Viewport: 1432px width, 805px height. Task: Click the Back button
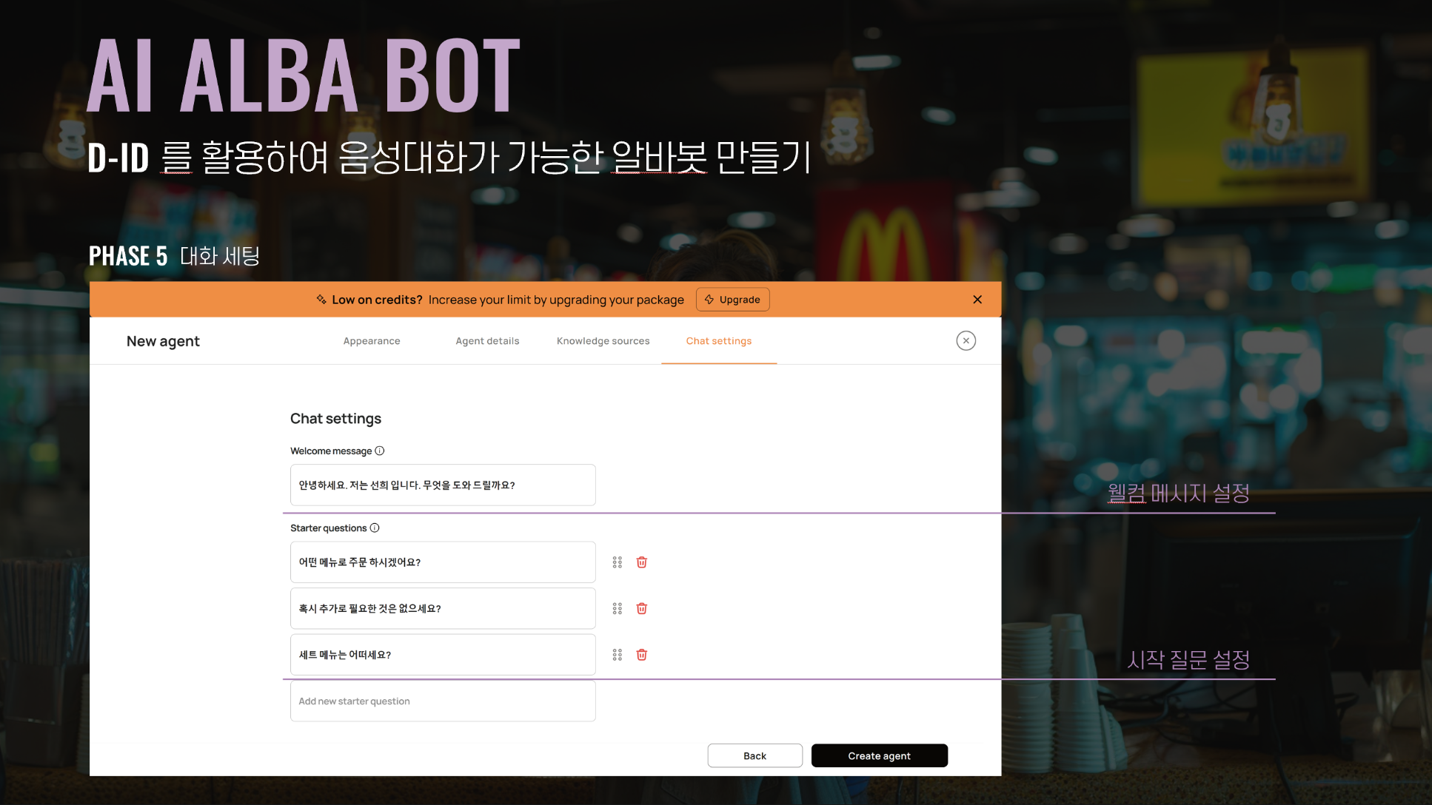coord(755,755)
